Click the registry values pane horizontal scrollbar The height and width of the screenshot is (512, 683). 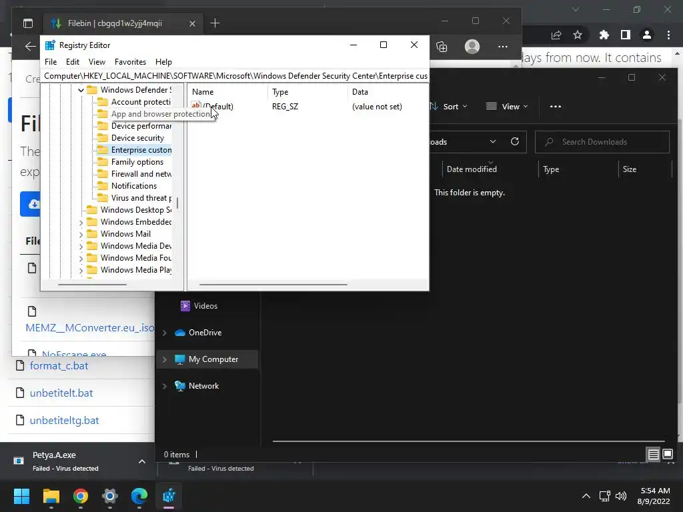point(273,284)
